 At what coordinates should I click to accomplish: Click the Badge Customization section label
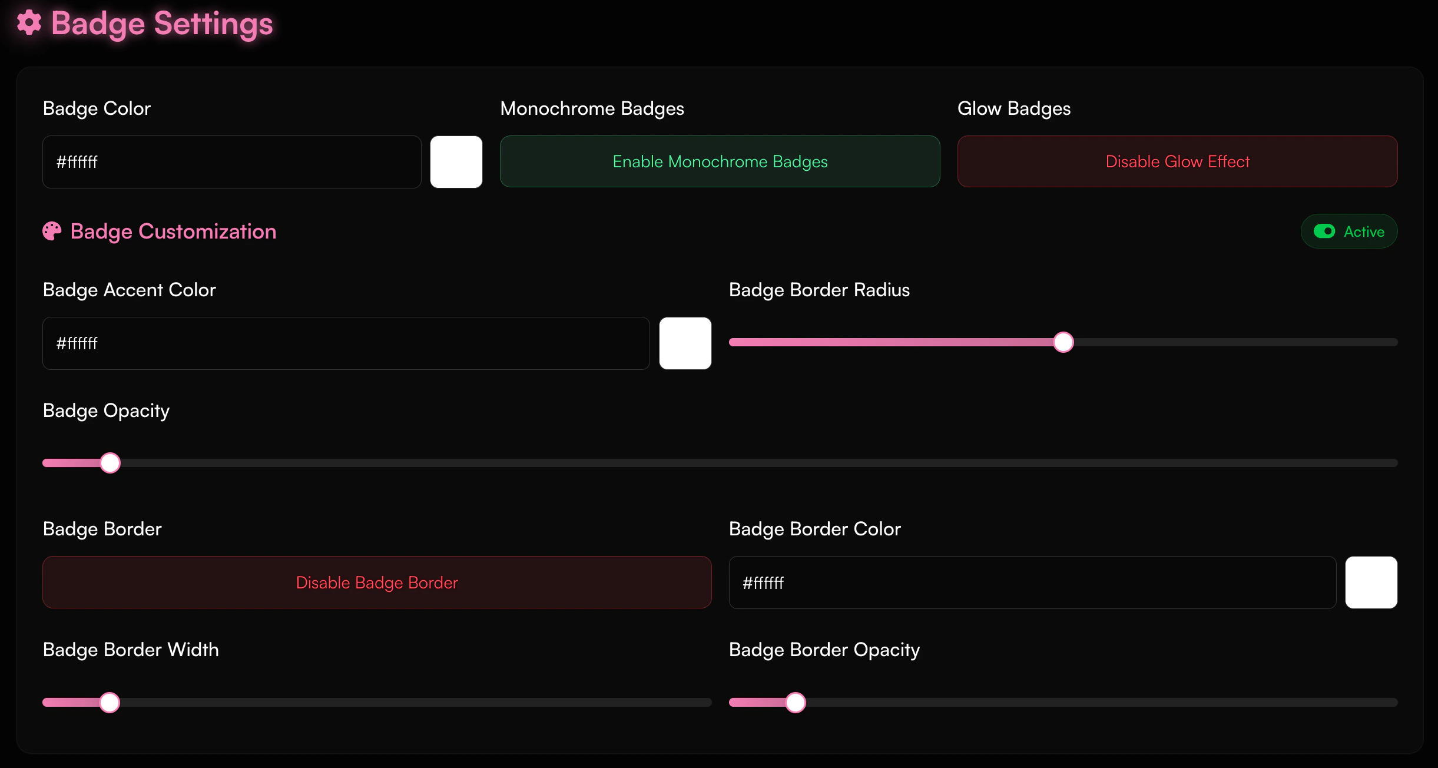point(173,231)
